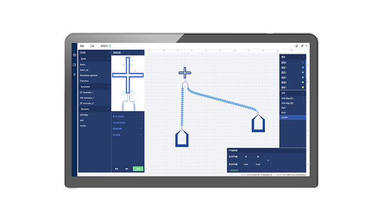The width and height of the screenshot is (384, 221).
Task: Select the highlighted Qubit entry in the components list
Action: 293,118
